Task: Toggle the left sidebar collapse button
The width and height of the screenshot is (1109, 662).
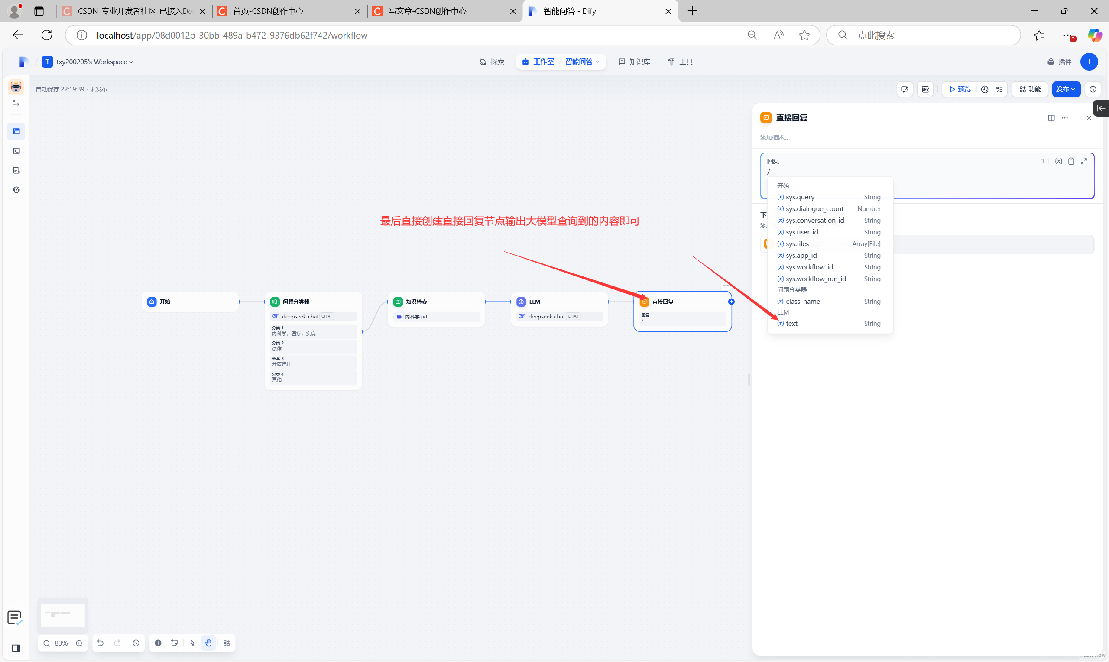Action: pos(16,648)
